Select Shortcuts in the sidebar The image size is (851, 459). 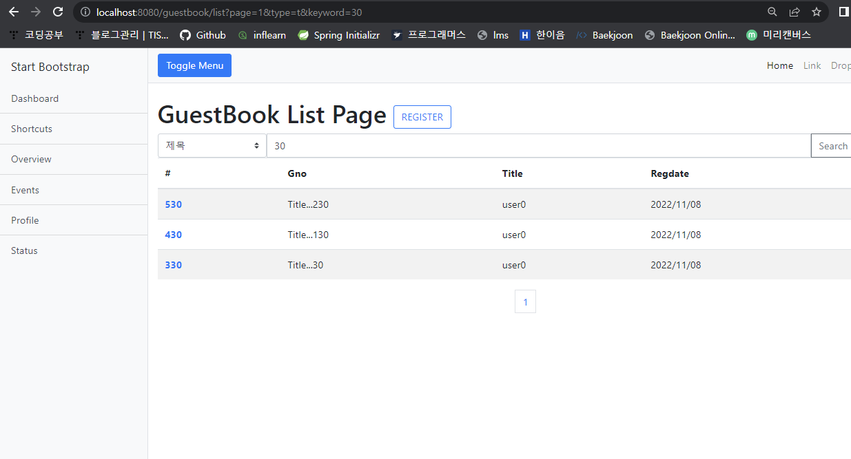(x=74, y=129)
